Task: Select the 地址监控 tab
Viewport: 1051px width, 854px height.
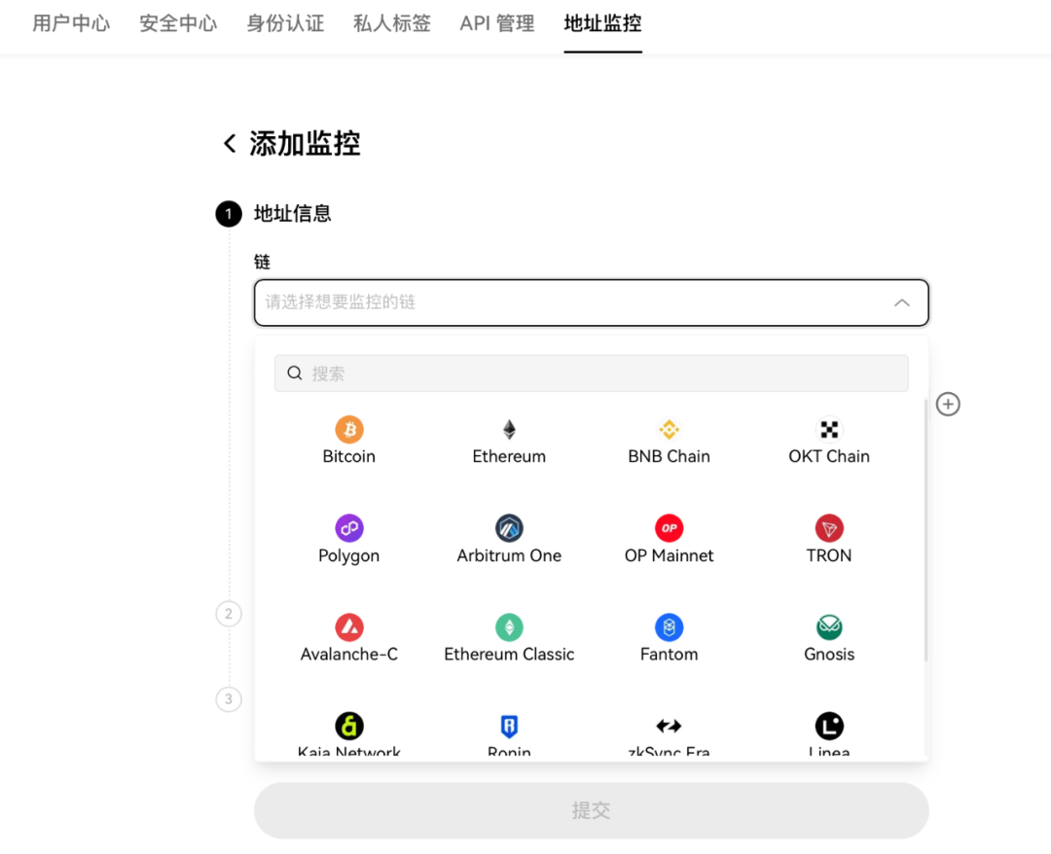Action: [x=602, y=23]
